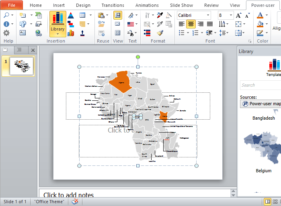Expand the Library button dropdown arrow
Screen dimensions: 281x206
pyautogui.click(x=57, y=34)
